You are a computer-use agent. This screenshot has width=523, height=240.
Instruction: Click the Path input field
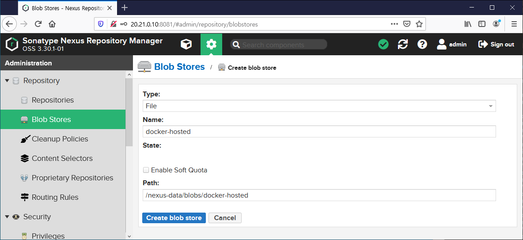pyautogui.click(x=319, y=195)
